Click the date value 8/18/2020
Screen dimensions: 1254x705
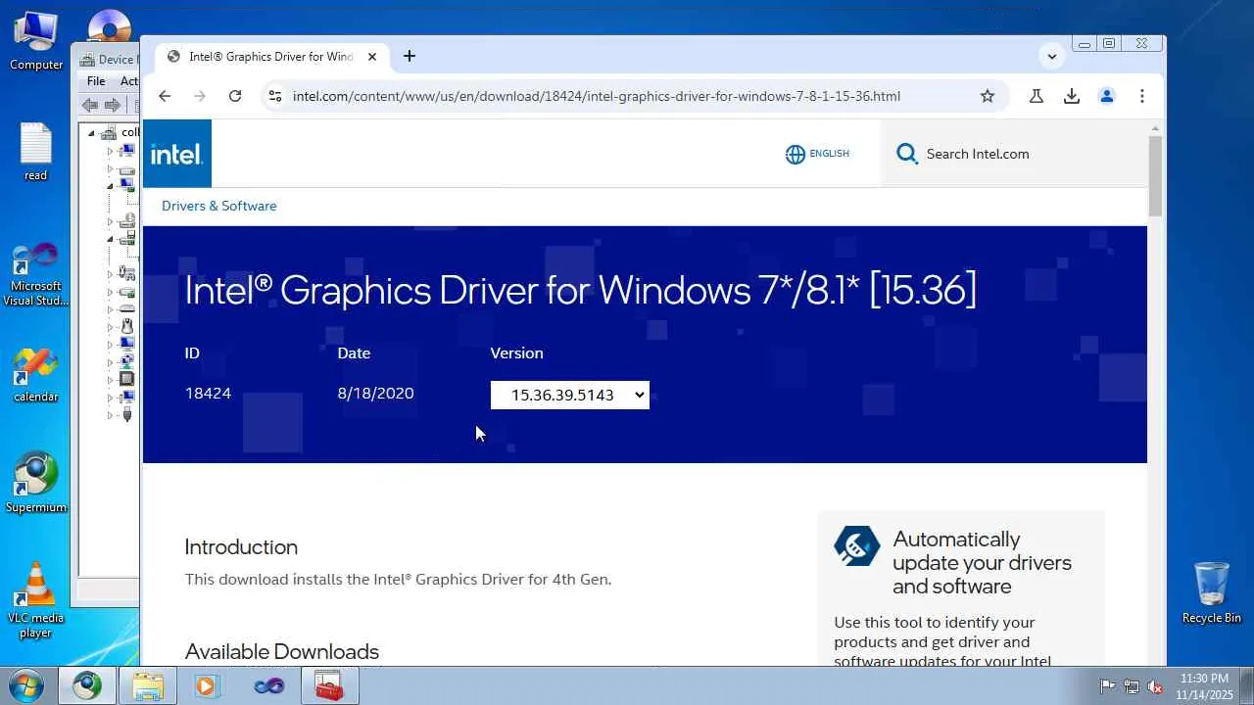376,393
